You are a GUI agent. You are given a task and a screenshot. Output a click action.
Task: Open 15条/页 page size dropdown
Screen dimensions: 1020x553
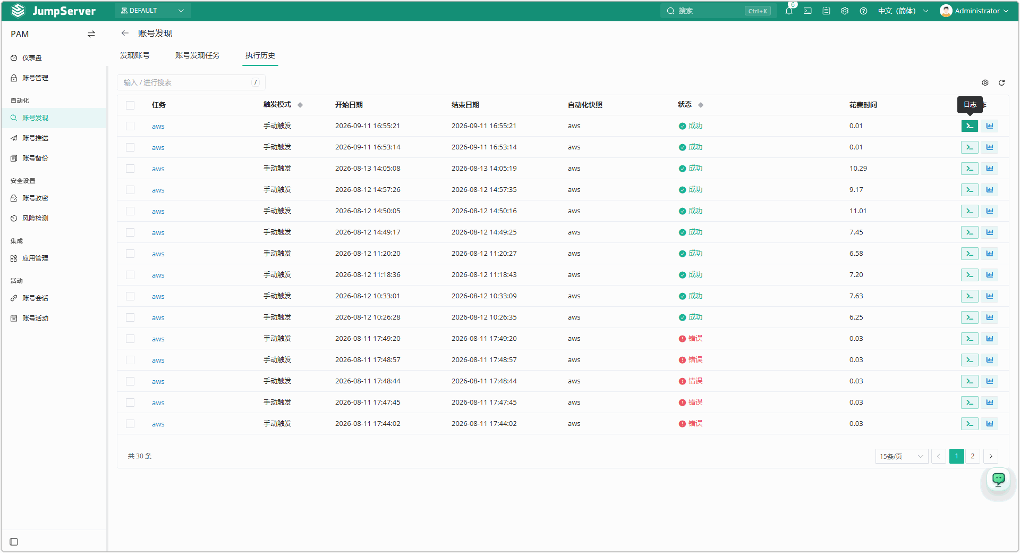tap(902, 456)
